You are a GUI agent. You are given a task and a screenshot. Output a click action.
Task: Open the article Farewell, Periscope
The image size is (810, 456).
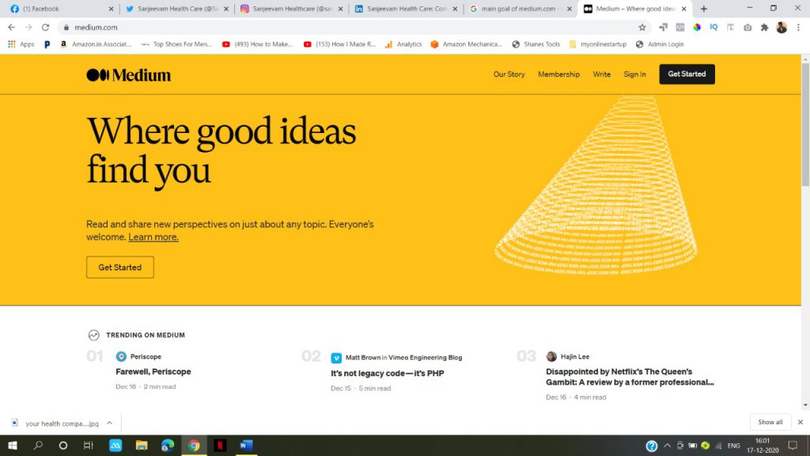tap(153, 372)
